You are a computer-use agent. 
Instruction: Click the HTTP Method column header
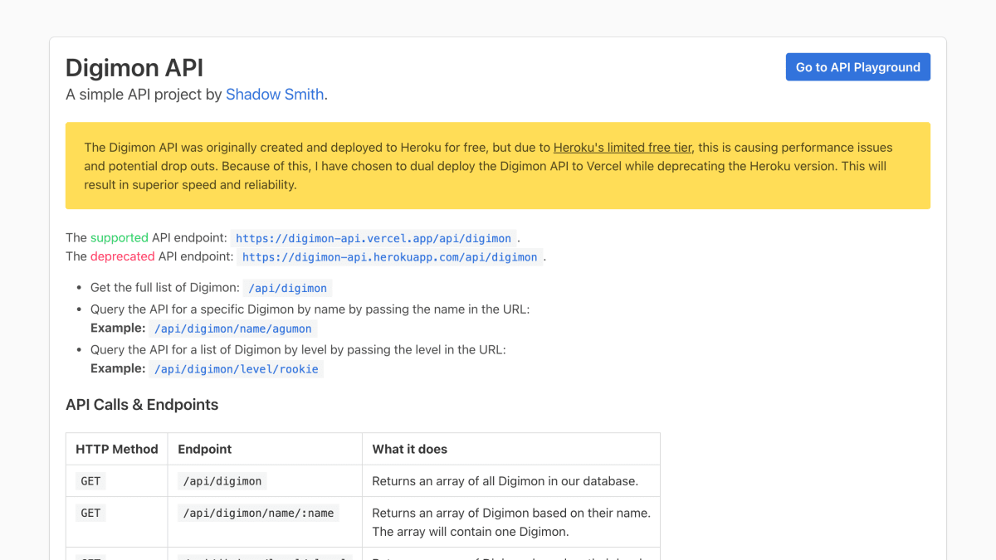pos(116,449)
